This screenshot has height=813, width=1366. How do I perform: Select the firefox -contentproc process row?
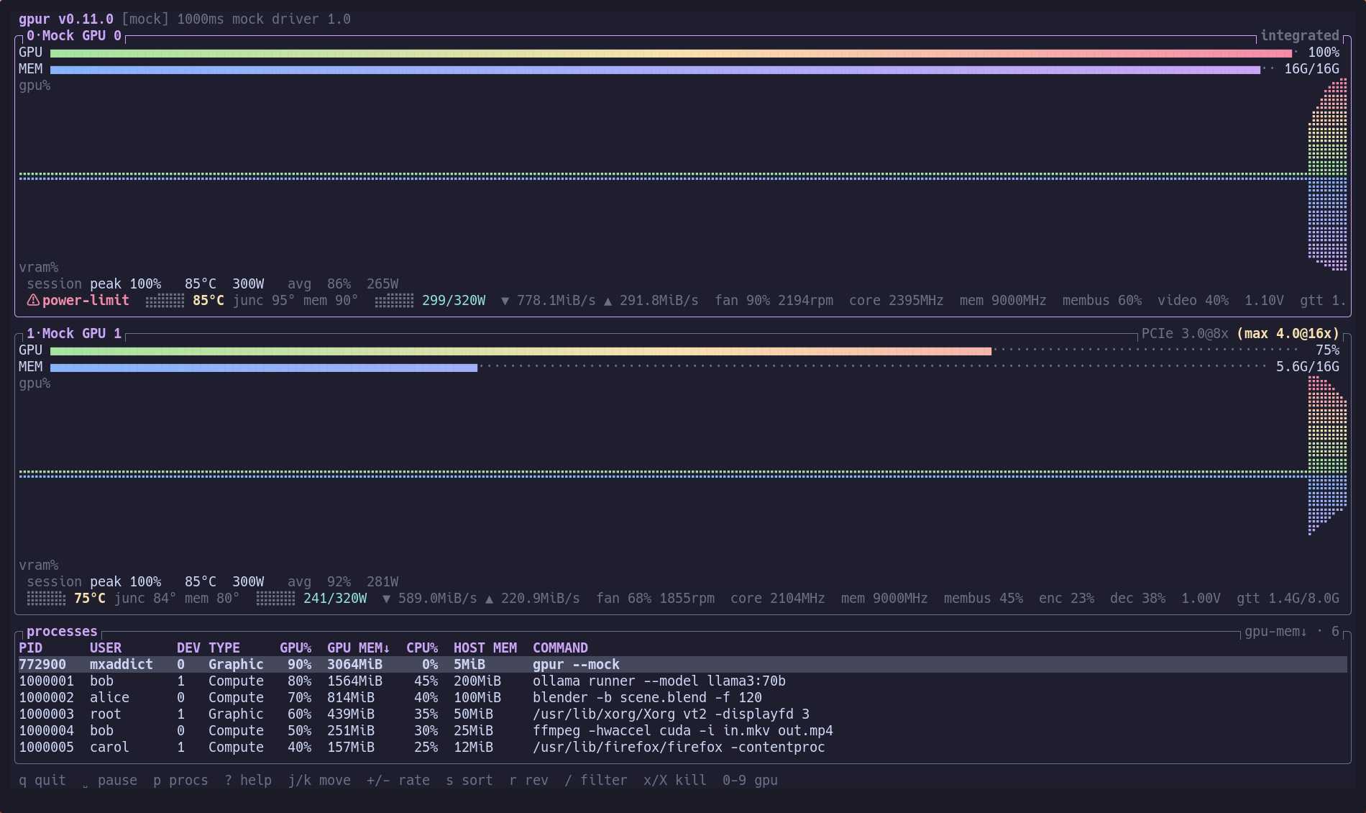click(x=682, y=747)
